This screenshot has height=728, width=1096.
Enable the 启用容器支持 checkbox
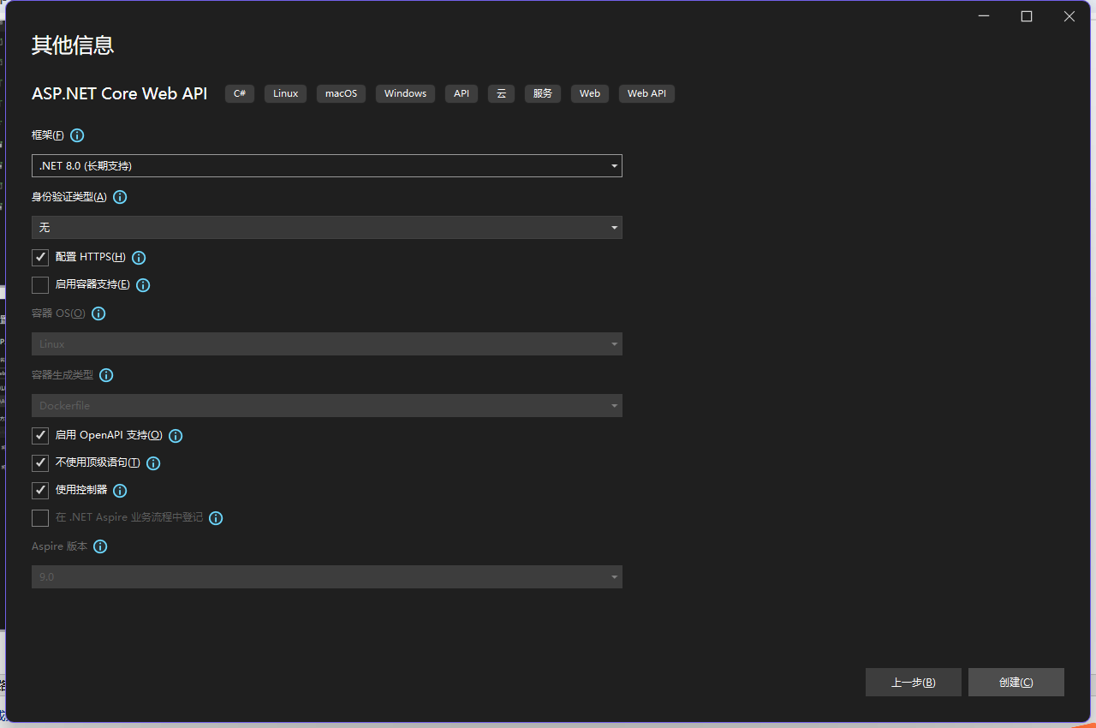pos(40,285)
